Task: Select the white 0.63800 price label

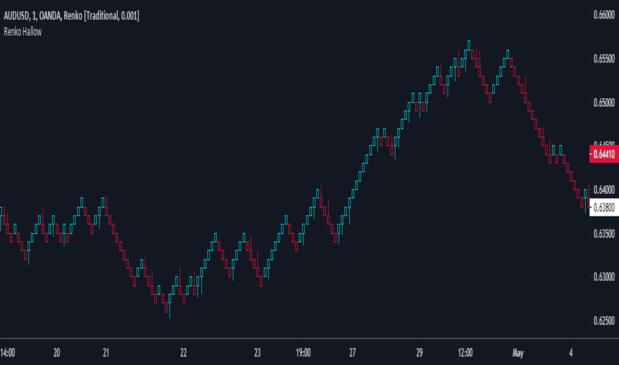Action: pyautogui.click(x=604, y=208)
